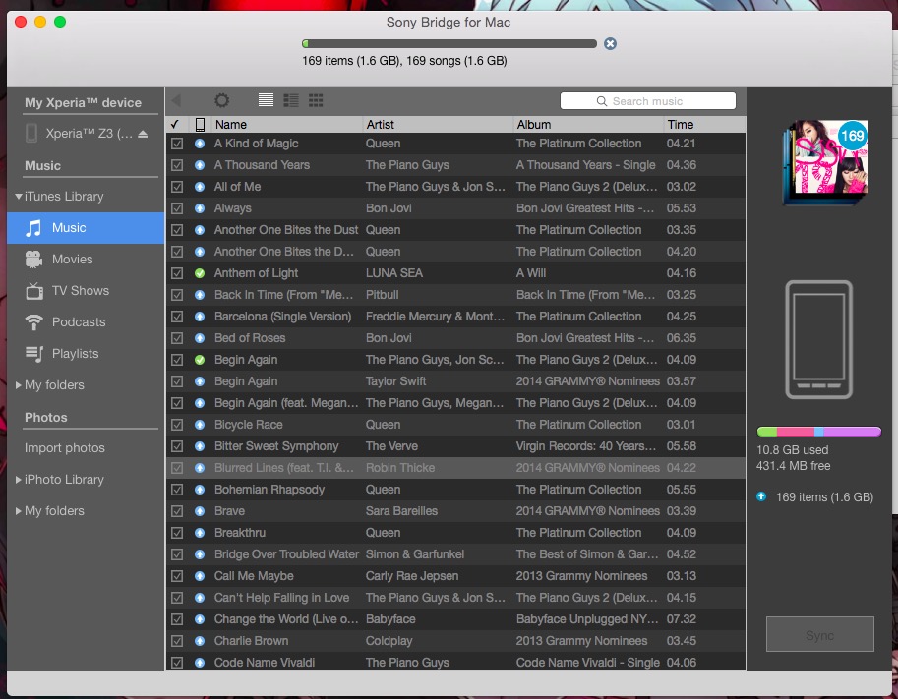Expand My folders under Music
This screenshot has height=699, width=898.
(19, 385)
